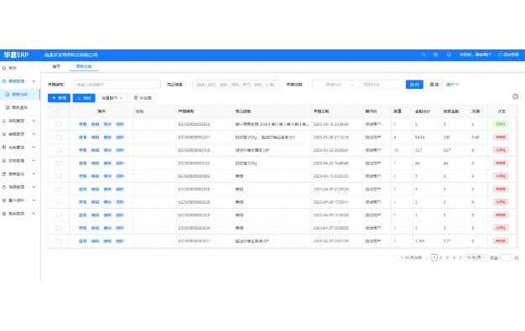Click the blue 新增 button
The height and width of the screenshot is (331, 525).
[x=59, y=98]
